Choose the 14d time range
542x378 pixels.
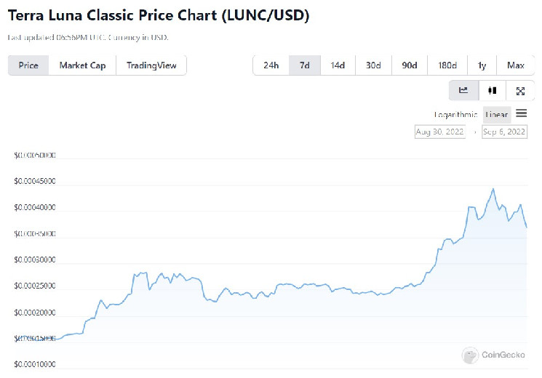tap(338, 65)
